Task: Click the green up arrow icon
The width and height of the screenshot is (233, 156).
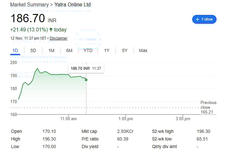Action: (x=51, y=30)
